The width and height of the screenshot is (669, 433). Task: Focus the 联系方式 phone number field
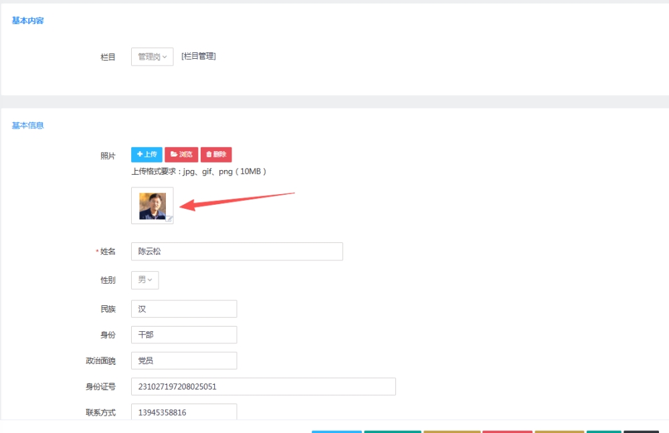click(184, 412)
